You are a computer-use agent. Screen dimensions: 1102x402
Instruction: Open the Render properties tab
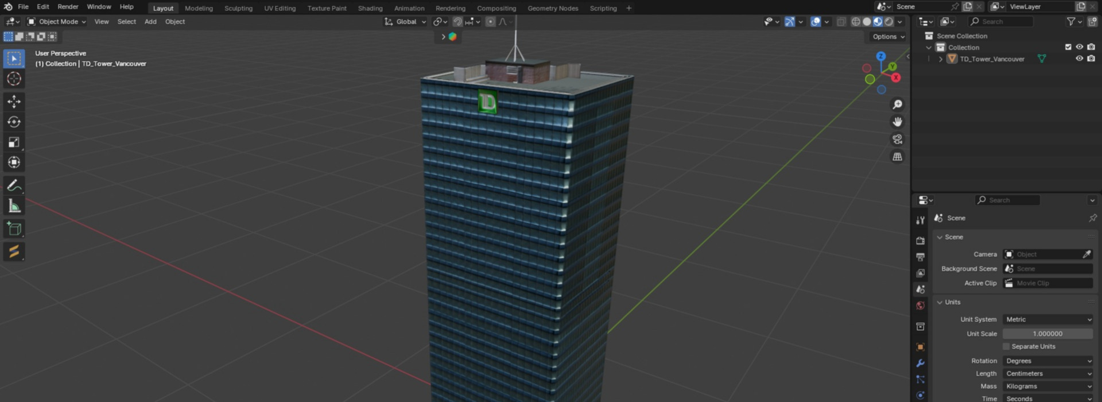pos(921,241)
